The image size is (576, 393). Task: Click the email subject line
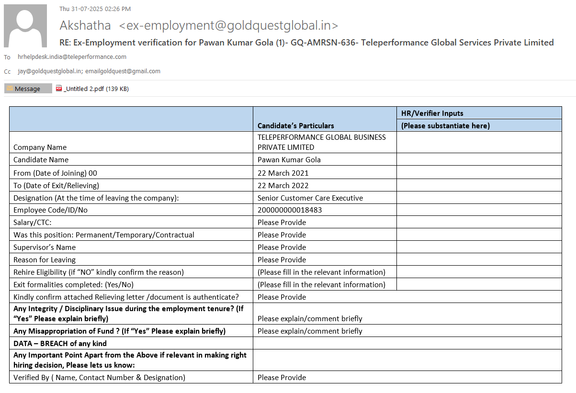point(306,43)
